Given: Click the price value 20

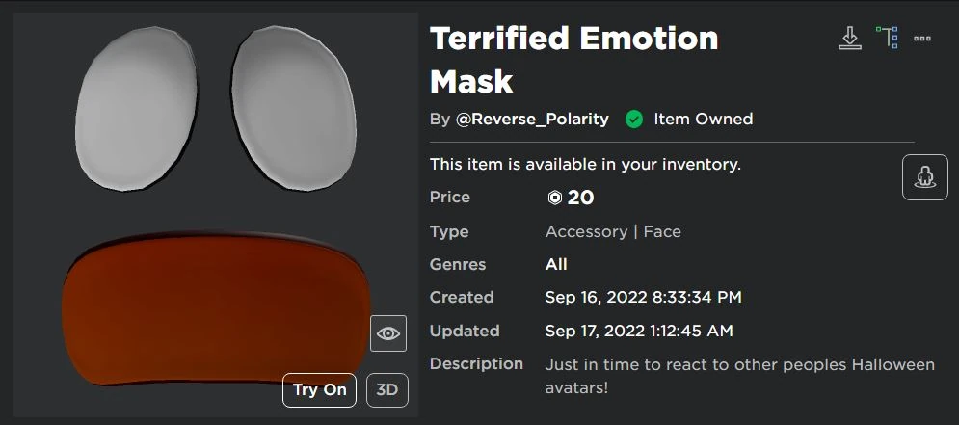Looking at the screenshot, I should click(x=580, y=198).
